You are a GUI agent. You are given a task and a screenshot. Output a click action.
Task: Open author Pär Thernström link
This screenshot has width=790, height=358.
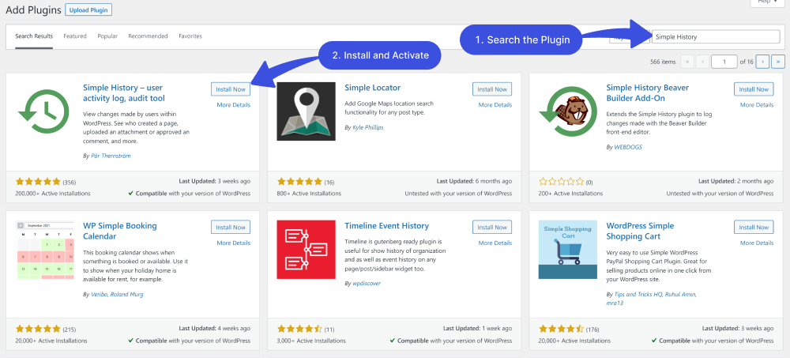coord(109,156)
